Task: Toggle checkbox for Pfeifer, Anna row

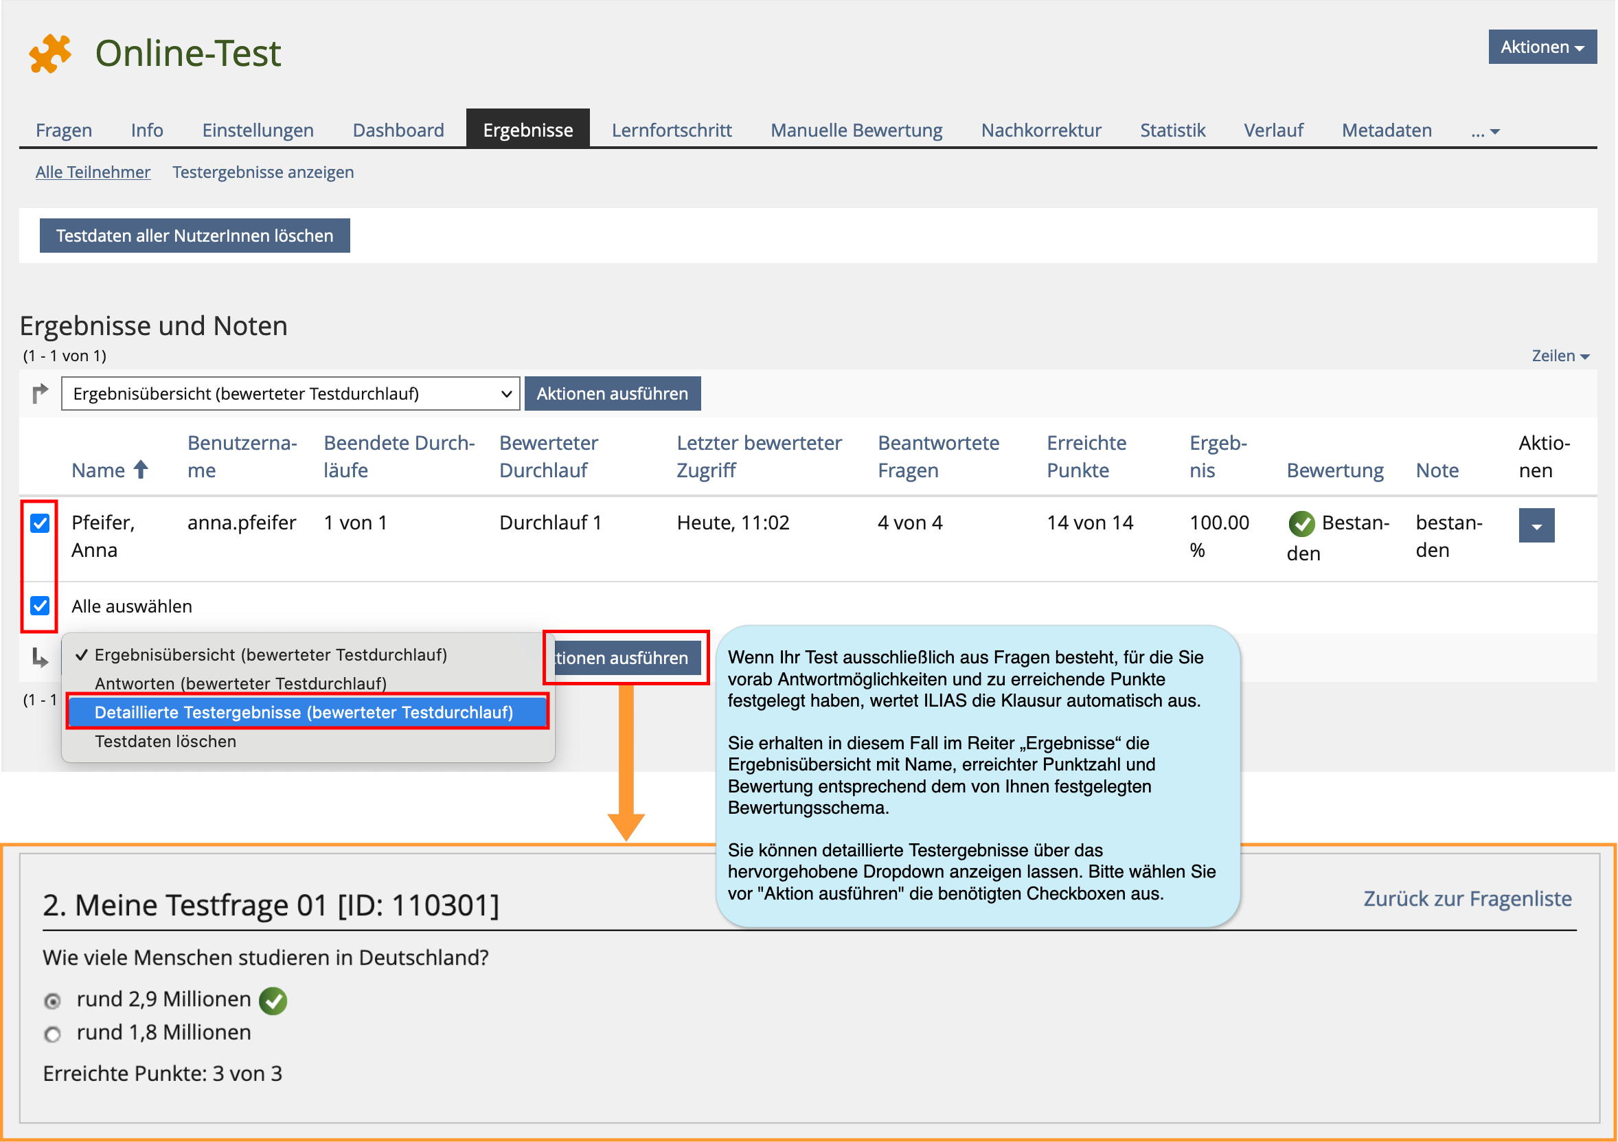Action: (40, 523)
